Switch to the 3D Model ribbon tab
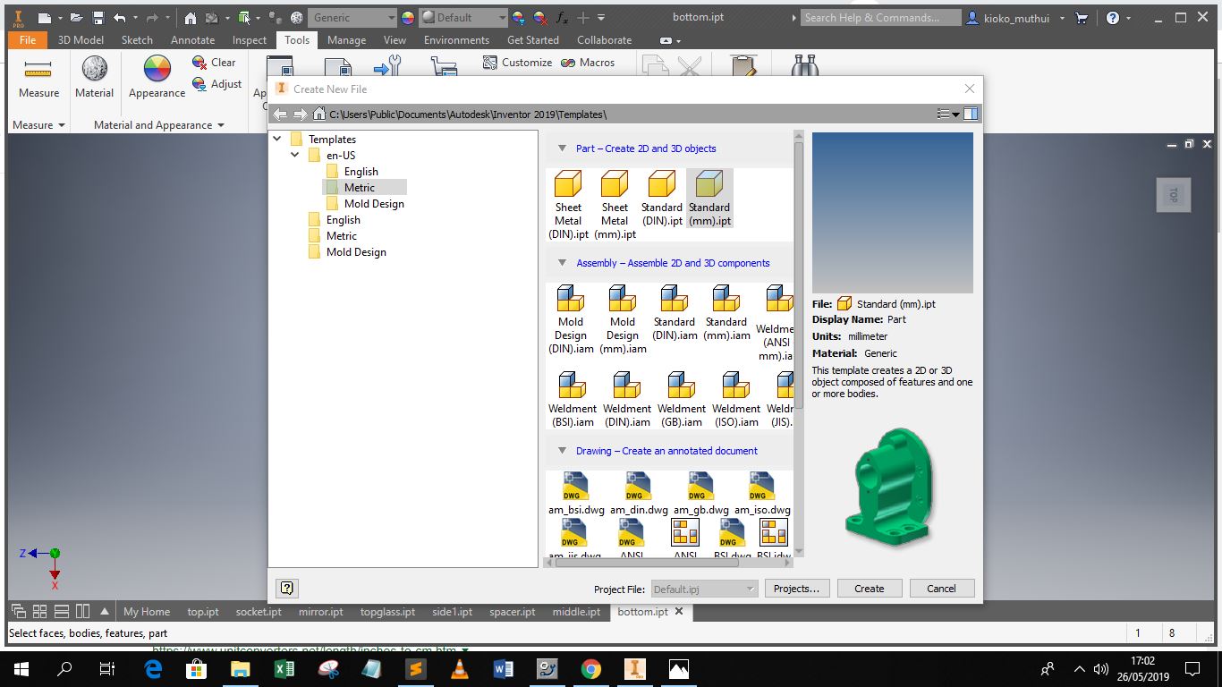Image resolution: width=1222 pixels, height=687 pixels. (x=81, y=40)
